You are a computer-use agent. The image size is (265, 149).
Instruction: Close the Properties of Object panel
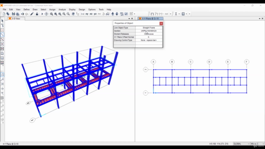point(161,24)
